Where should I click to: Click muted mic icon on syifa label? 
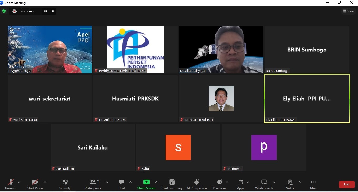coord(139,169)
